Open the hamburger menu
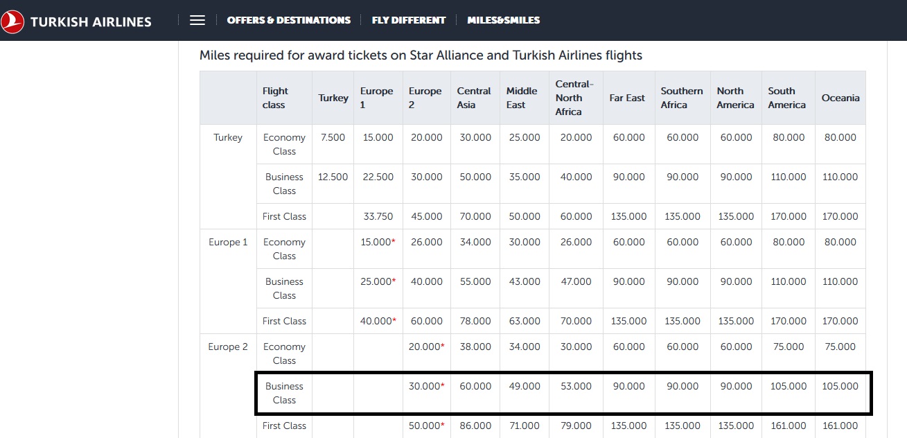Screen dimensions: 907x438 tap(197, 20)
